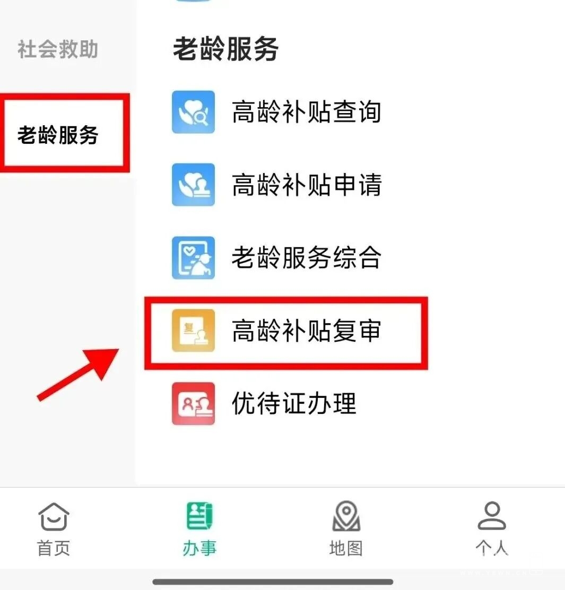Tap the red 优待证办理 icon
Viewport: 565px width, 590px height.
[x=193, y=404]
